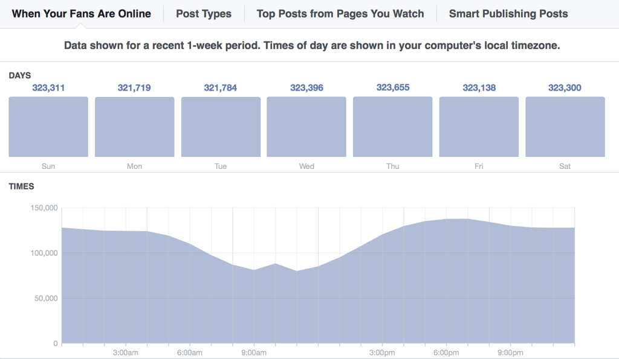The height and width of the screenshot is (359, 619).
Task: Select the Thursday bar in Days chart
Action: click(x=393, y=127)
